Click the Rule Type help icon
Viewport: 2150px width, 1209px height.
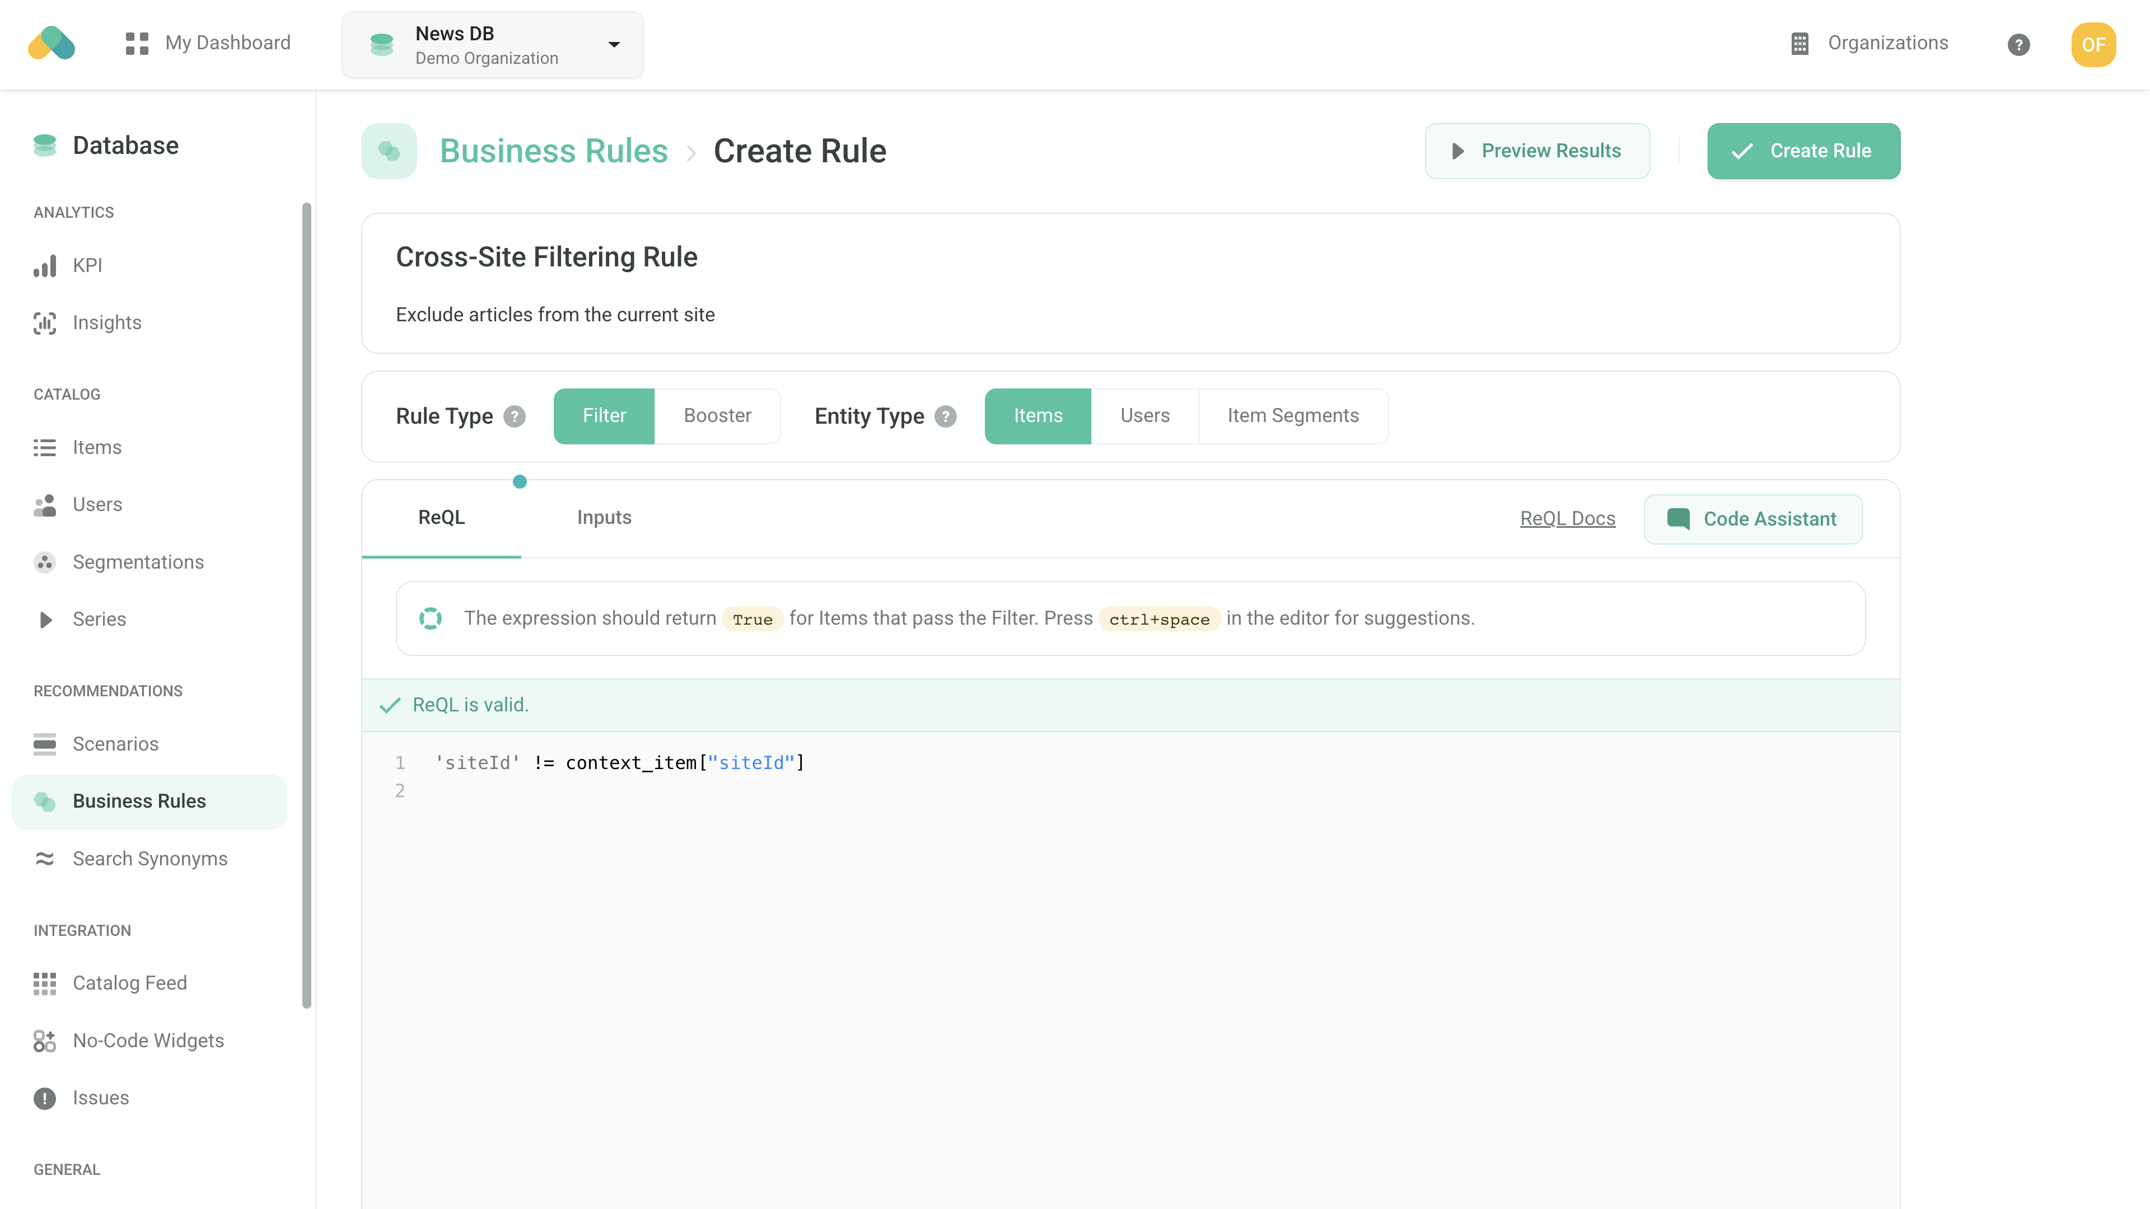point(515,416)
